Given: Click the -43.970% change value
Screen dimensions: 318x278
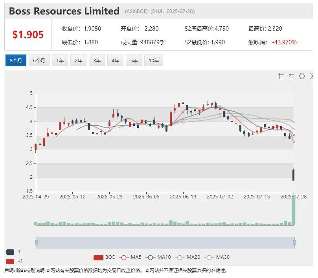Looking at the screenshot, I should pyautogui.click(x=284, y=42).
